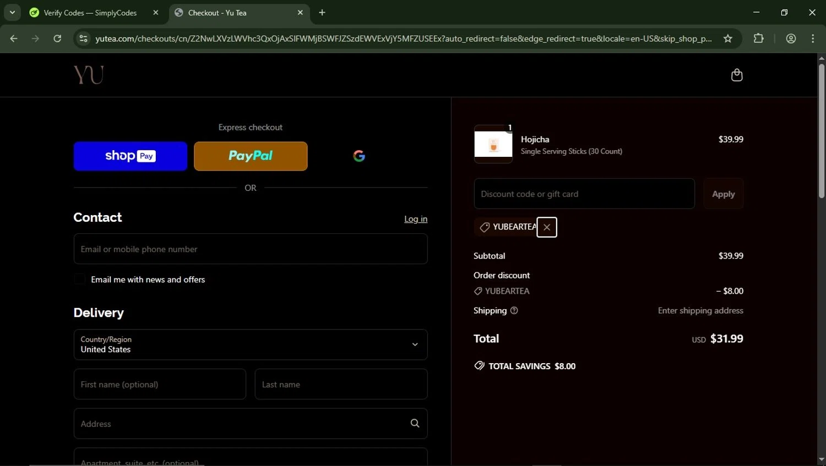Click the Address input field
Screen dimensions: 826x466
[251, 424]
